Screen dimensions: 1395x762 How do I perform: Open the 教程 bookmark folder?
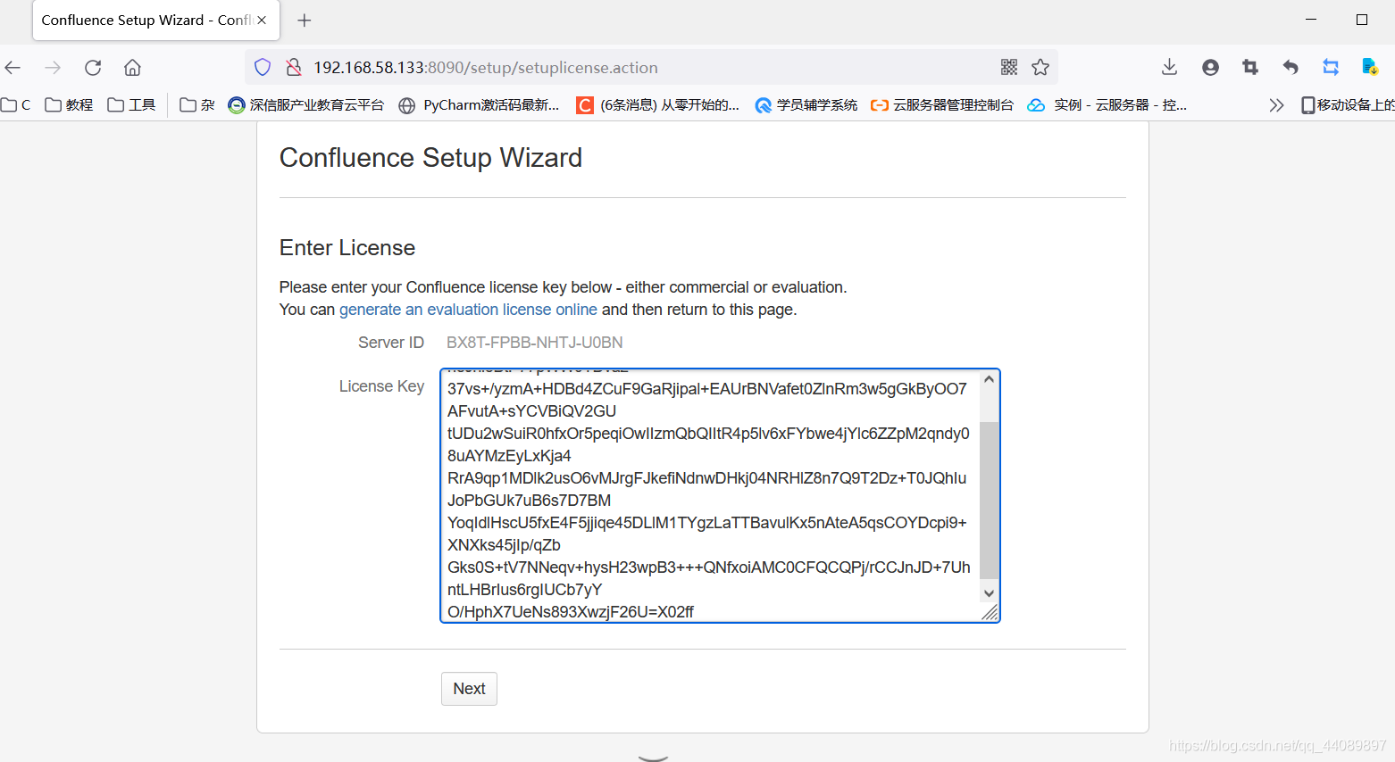pos(70,105)
